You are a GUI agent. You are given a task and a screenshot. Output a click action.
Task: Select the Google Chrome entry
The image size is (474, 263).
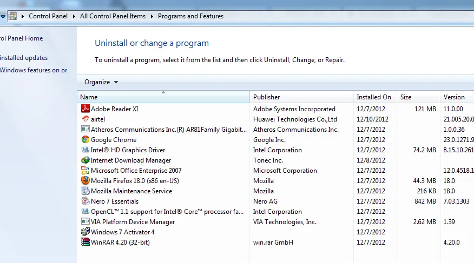pos(114,140)
